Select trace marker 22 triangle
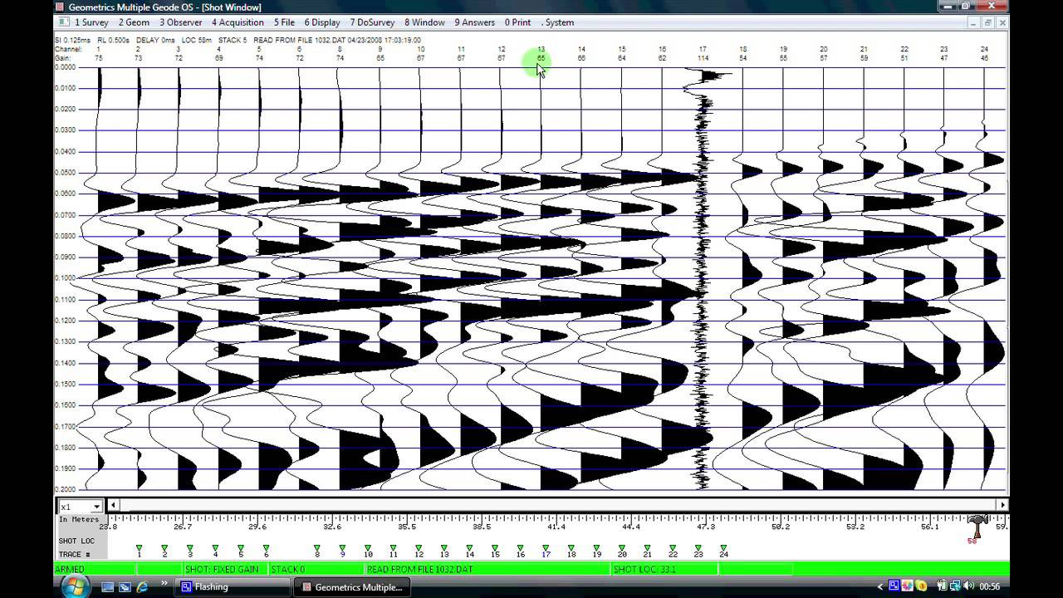 pyautogui.click(x=673, y=547)
